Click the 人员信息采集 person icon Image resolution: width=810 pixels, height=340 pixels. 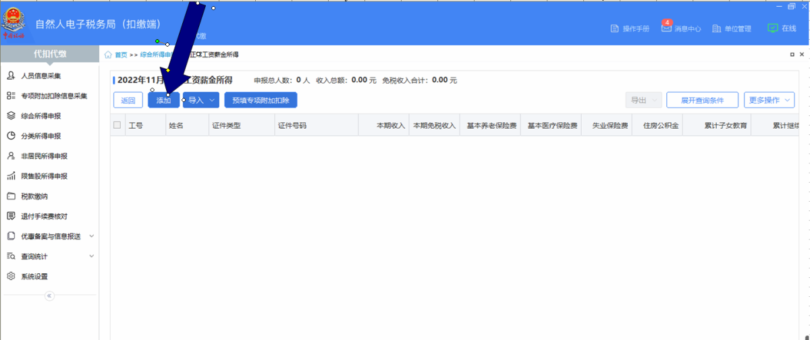(x=11, y=76)
